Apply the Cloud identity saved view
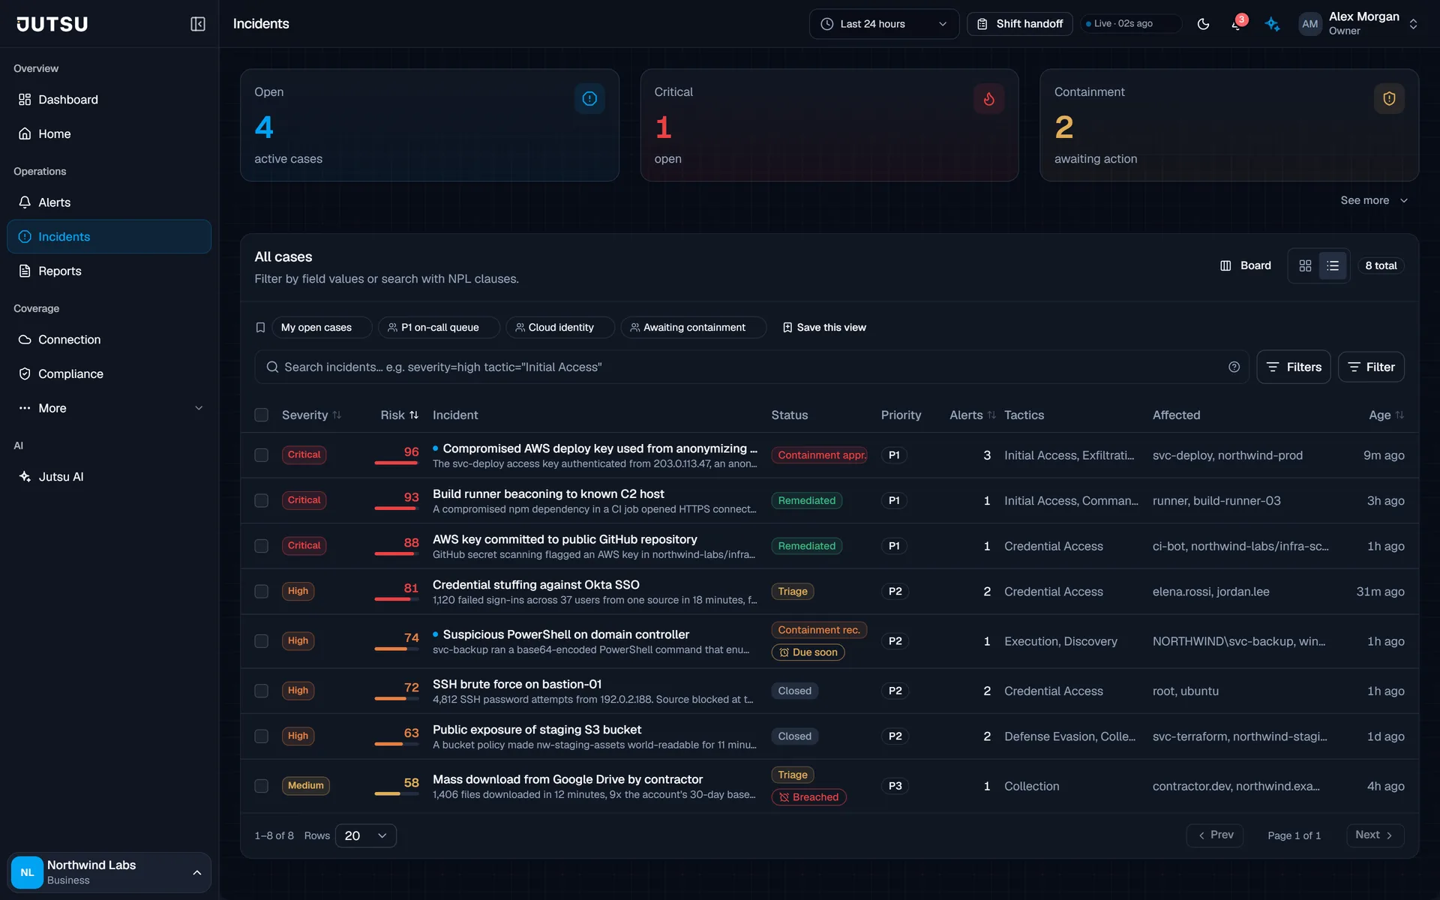 point(560,328)
